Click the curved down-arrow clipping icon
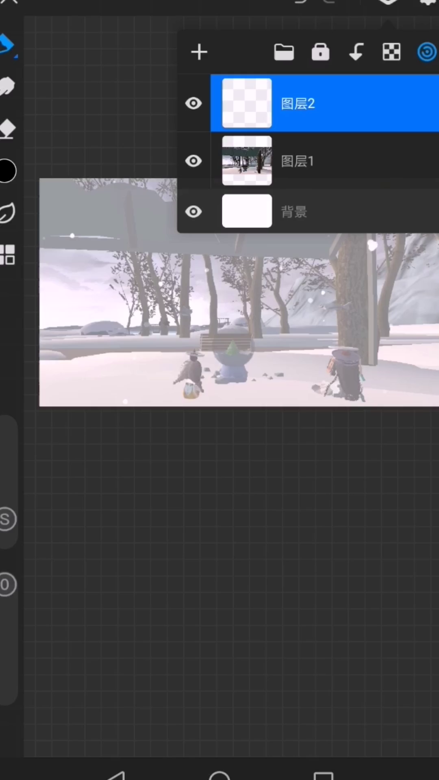 356,52
